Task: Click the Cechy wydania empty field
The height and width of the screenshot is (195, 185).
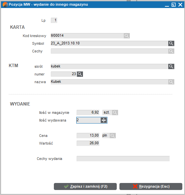Action: coord(123,159)
